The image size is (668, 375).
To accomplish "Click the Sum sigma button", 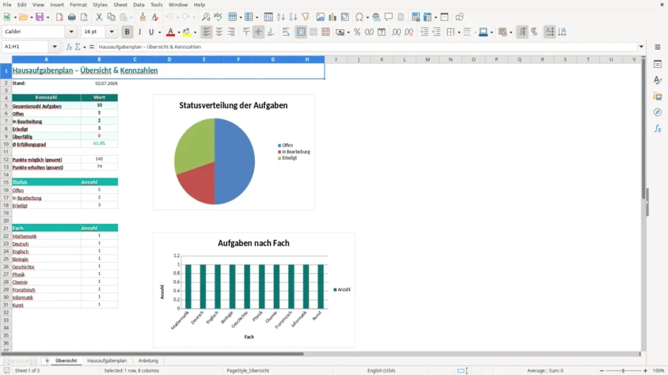I will (x=78, y=47).
